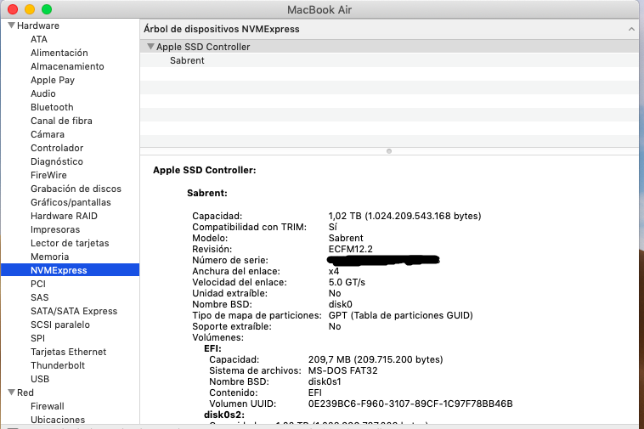The width and height of the screenshot is (644, 429).
Task: Open the Audio sidebar entry
Action: click(43, 93)
